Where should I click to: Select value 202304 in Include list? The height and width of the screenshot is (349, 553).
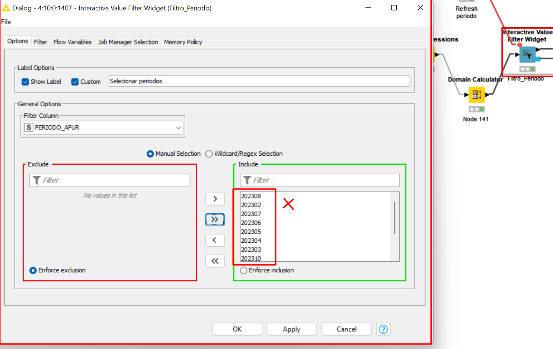pyautogui.click(x=251, y=241)
